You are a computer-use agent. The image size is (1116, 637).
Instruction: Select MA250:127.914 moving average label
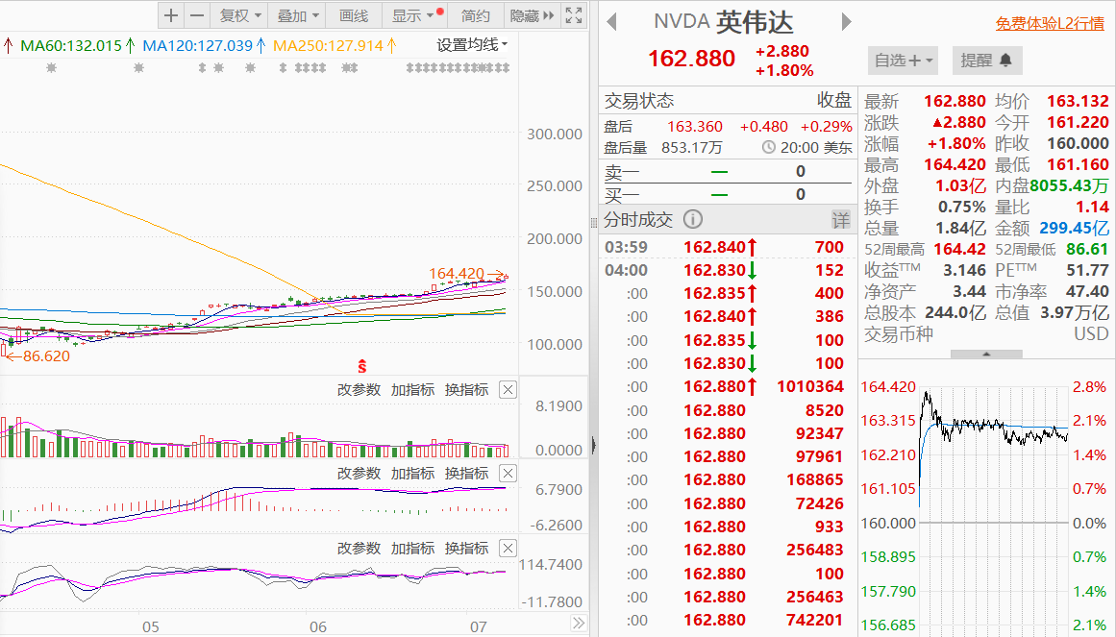click(x=328, y=45)
